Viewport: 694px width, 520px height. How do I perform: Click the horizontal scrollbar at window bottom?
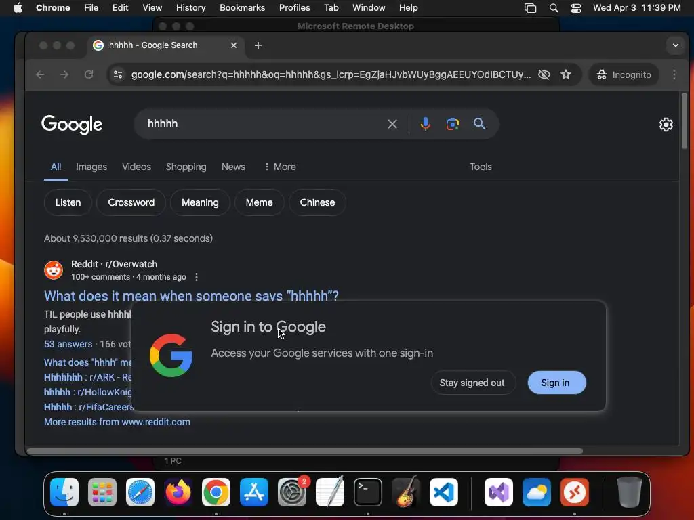[x=304, y=451]
